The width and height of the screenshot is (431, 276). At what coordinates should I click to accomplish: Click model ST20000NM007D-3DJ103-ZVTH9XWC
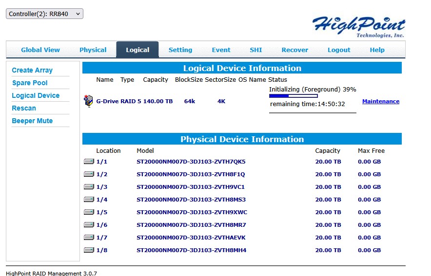click(192, 212)
